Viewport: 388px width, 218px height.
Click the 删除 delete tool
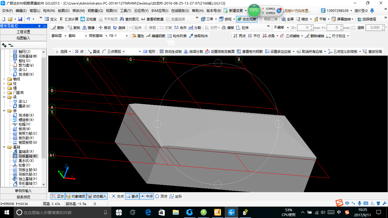[x=58, y=28]
